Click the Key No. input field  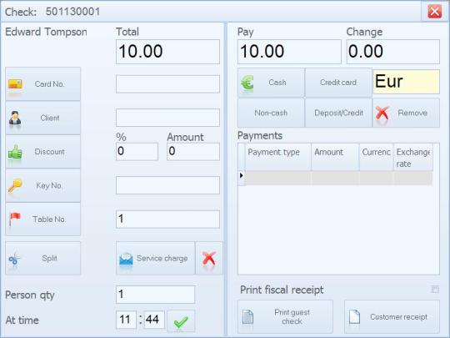tap(167, 185)
